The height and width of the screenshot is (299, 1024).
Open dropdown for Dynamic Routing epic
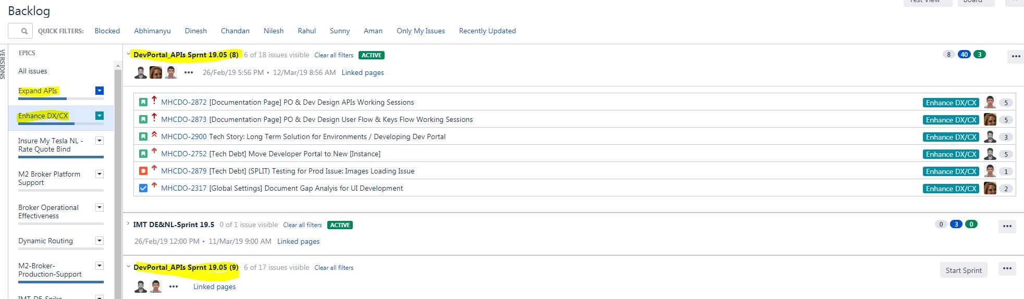pos(100,241)
